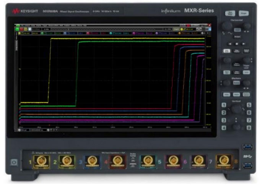Tap the Default Setup key
Screen dimensions: 267x185
(x=246, y=51)
